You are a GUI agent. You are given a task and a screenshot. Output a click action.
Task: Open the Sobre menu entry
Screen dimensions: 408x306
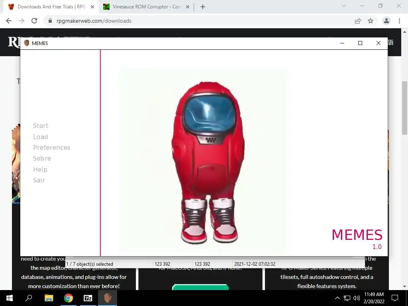click(42, 159)
